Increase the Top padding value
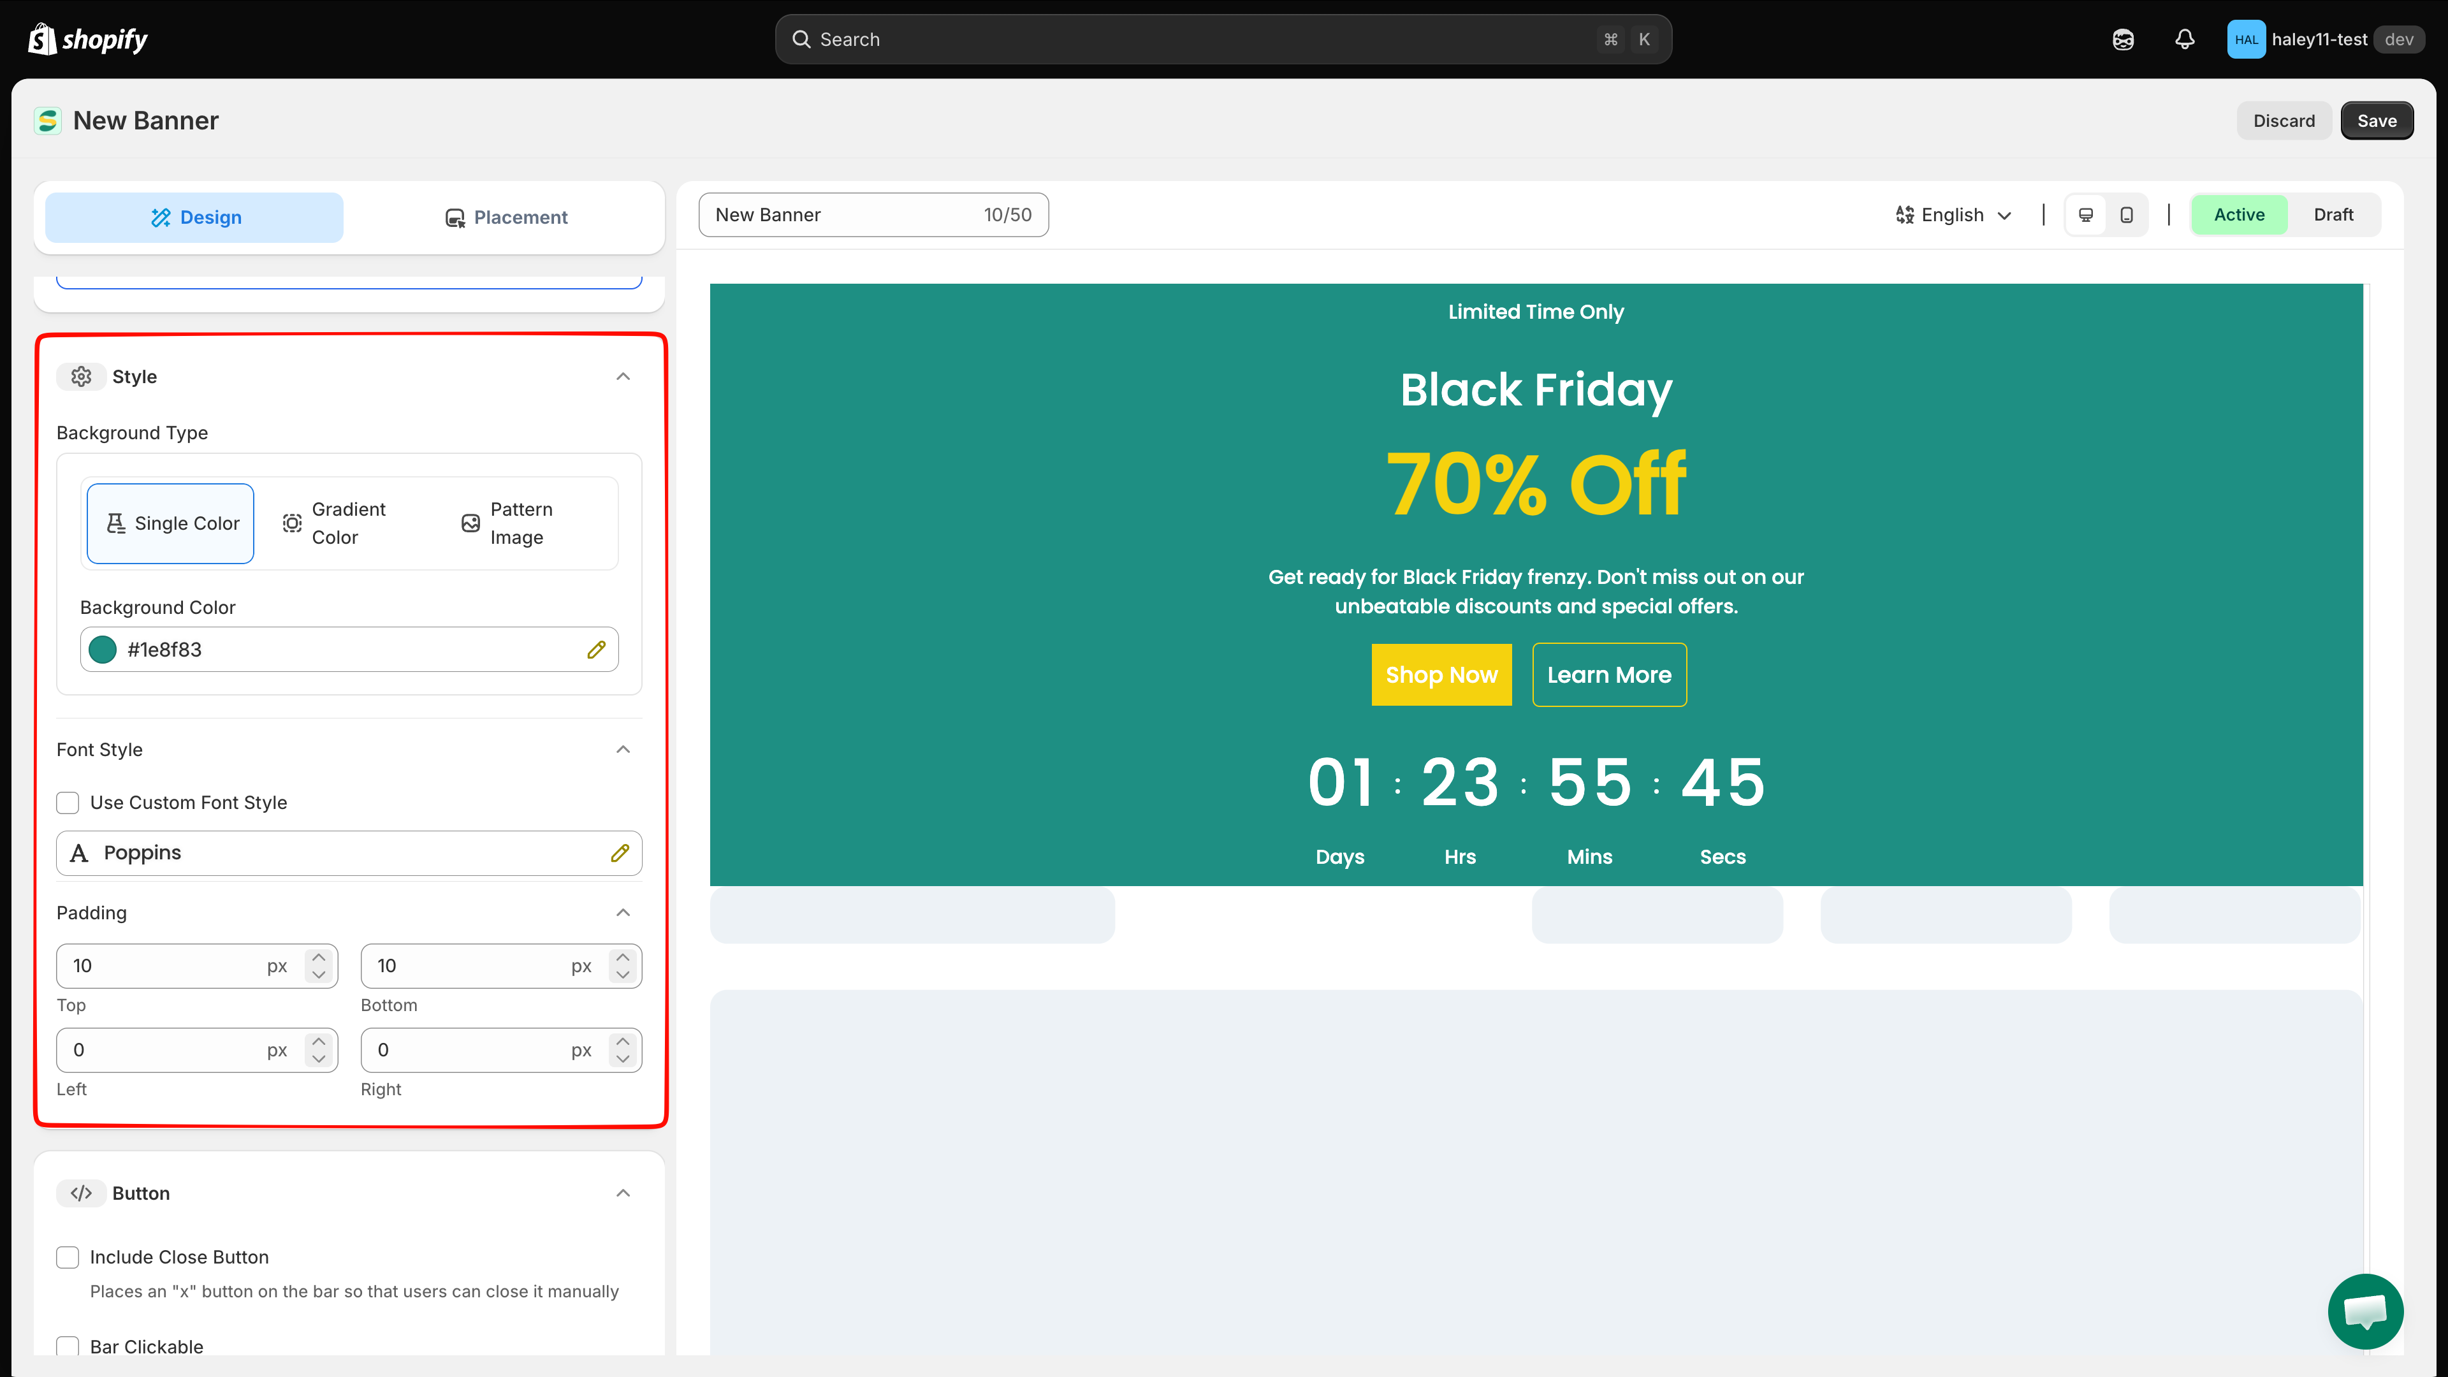Screen dimensions: 2448x1377 coord(319,957)
